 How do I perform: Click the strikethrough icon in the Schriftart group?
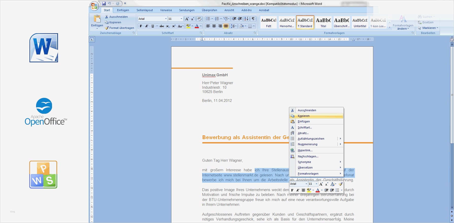pyautogui.click(x=162, y=26)
